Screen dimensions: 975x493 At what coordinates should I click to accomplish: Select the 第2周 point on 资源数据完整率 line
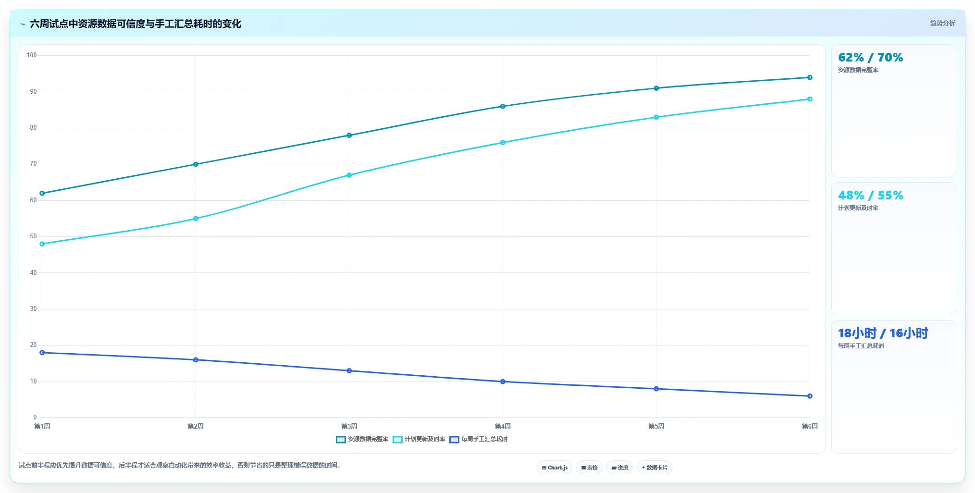196,164
